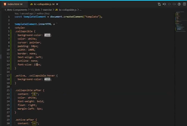
Task: Click the middle revision commit icon
Action: point(169,4)
